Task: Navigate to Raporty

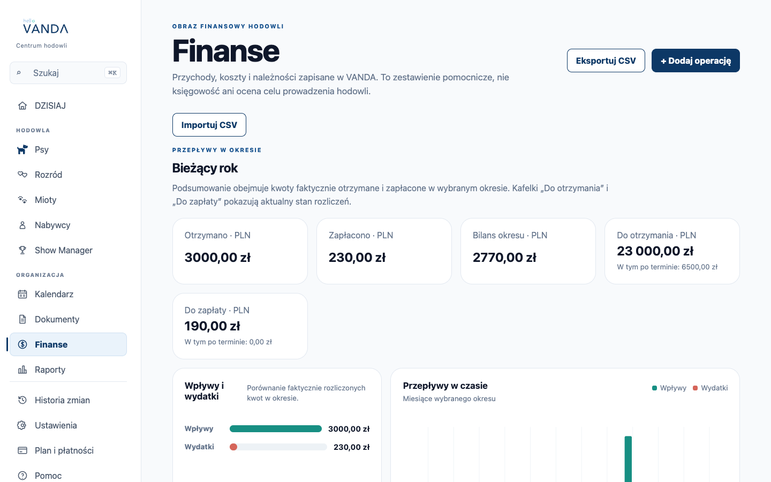Action: (68, 370)
